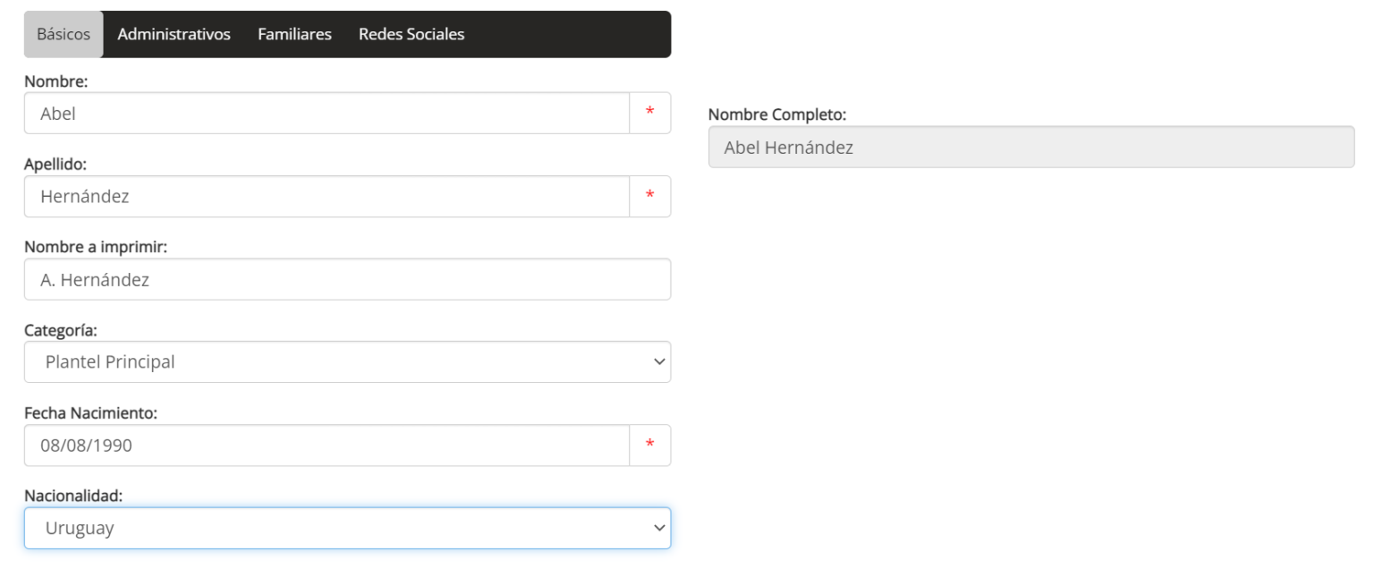The height and width of the screenshot is (569, 1374).
Task: Click the required asterisk beside Nombre field
Action: click(650, 113)
